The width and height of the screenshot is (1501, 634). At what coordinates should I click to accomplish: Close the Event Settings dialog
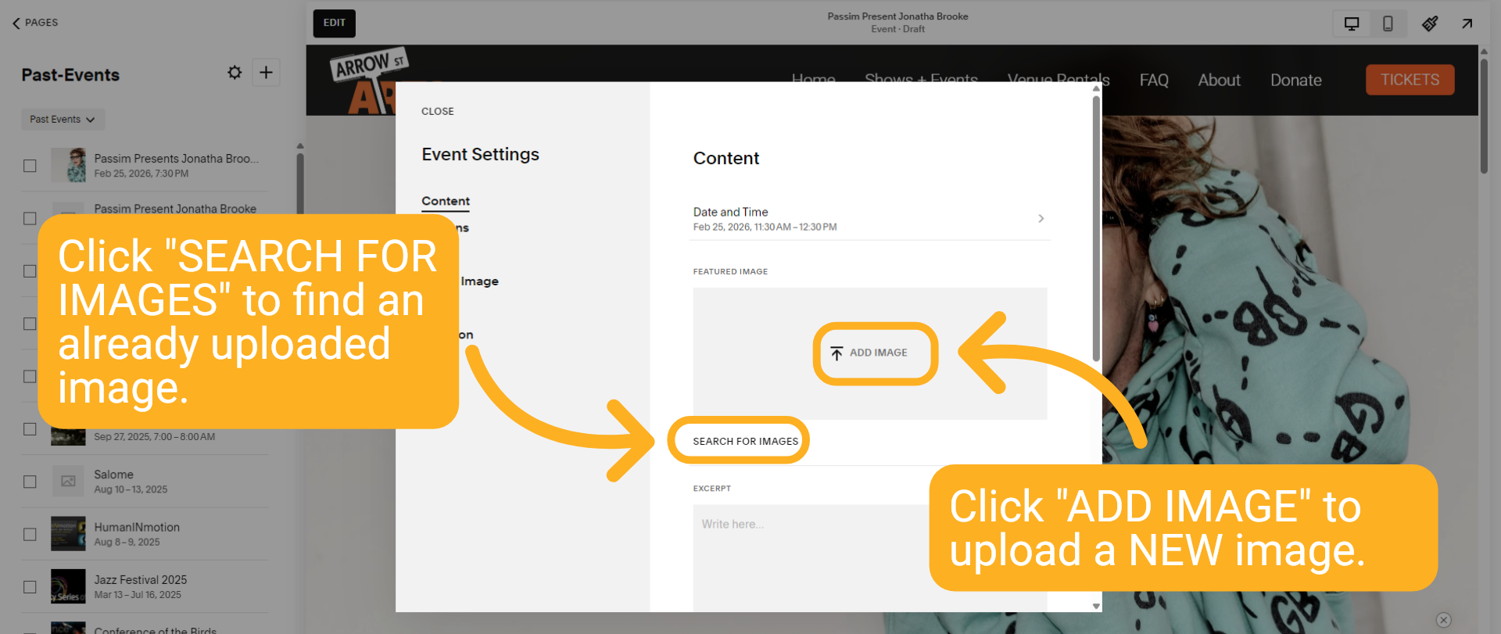(x=438, y=111)
